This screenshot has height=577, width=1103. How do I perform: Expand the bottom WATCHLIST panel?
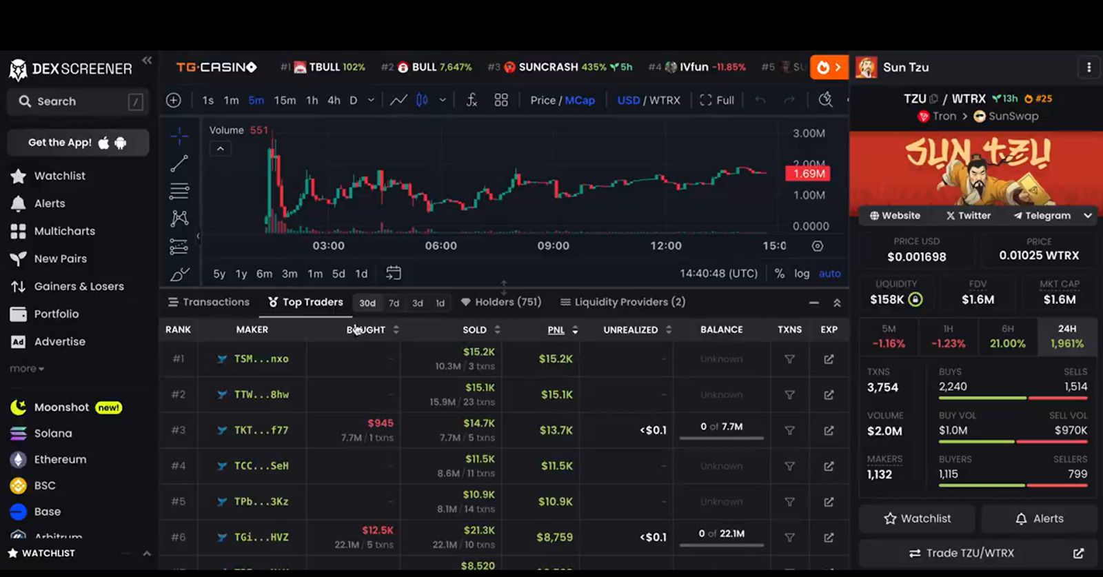[146, 553]
